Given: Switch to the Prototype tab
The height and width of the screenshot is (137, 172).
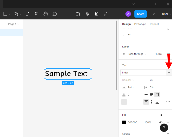Looking at the screenshot, I should tap(140, 24).
